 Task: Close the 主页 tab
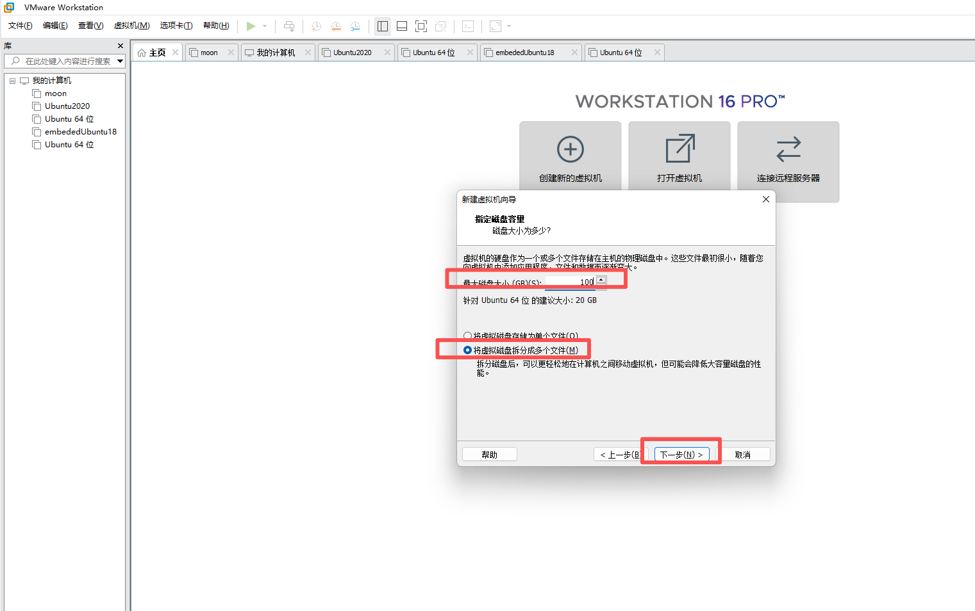[175, 53]
